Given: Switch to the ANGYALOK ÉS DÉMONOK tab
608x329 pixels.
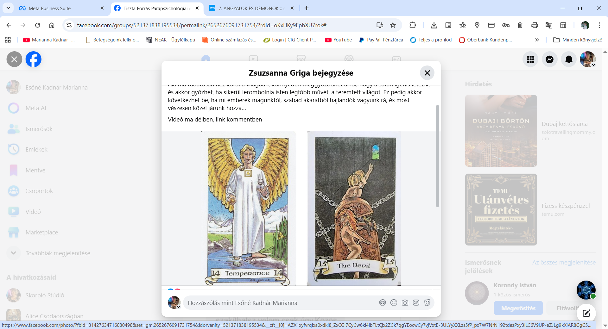Looking at the screenshot, I should coord(252,8).
